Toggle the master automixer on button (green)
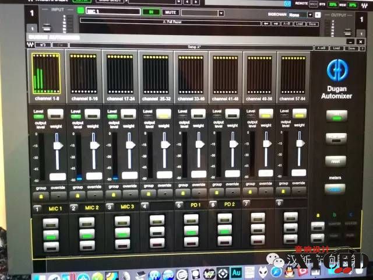 click(337, 116)
